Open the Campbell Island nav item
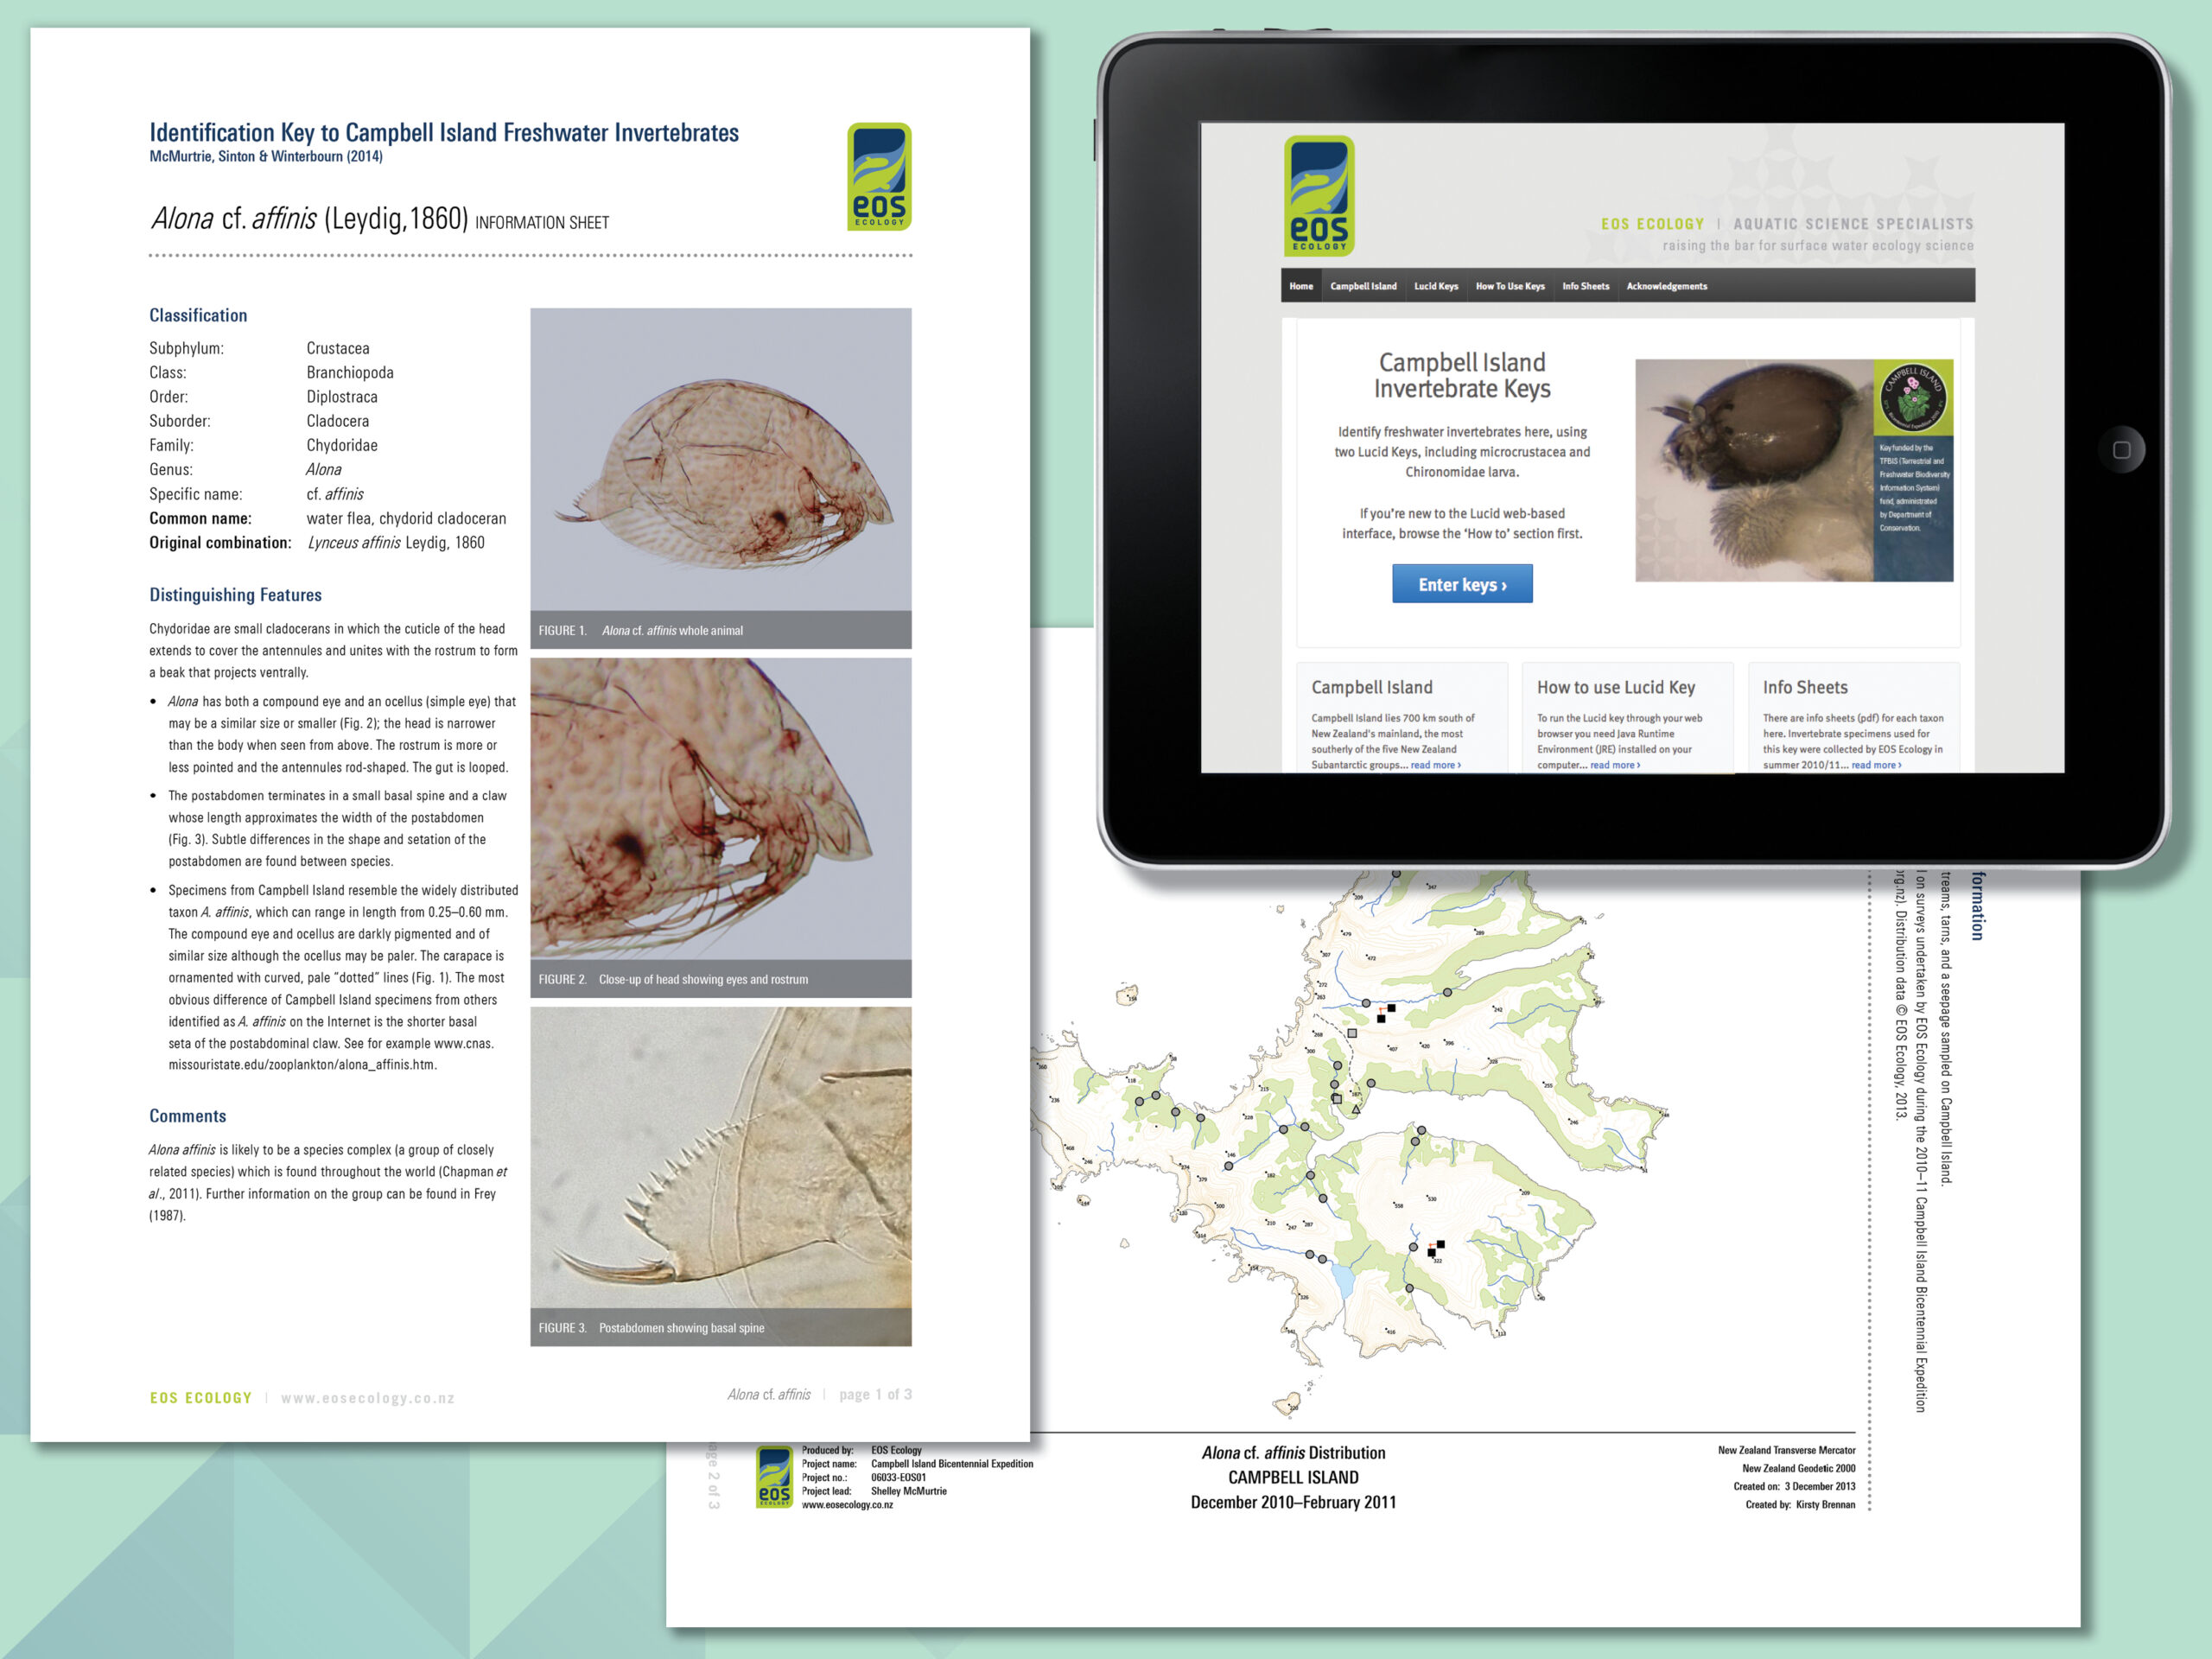The width and height of the screenshot is (2212, 1659). (x=1363, y=286)
